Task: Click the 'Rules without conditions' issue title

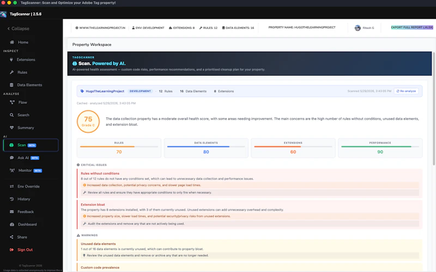Action: tap(100, 174)
